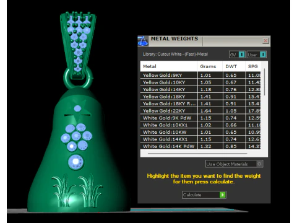
Task: Click the 0.76 DWT value for 14KY
Action: click(231, 89)
